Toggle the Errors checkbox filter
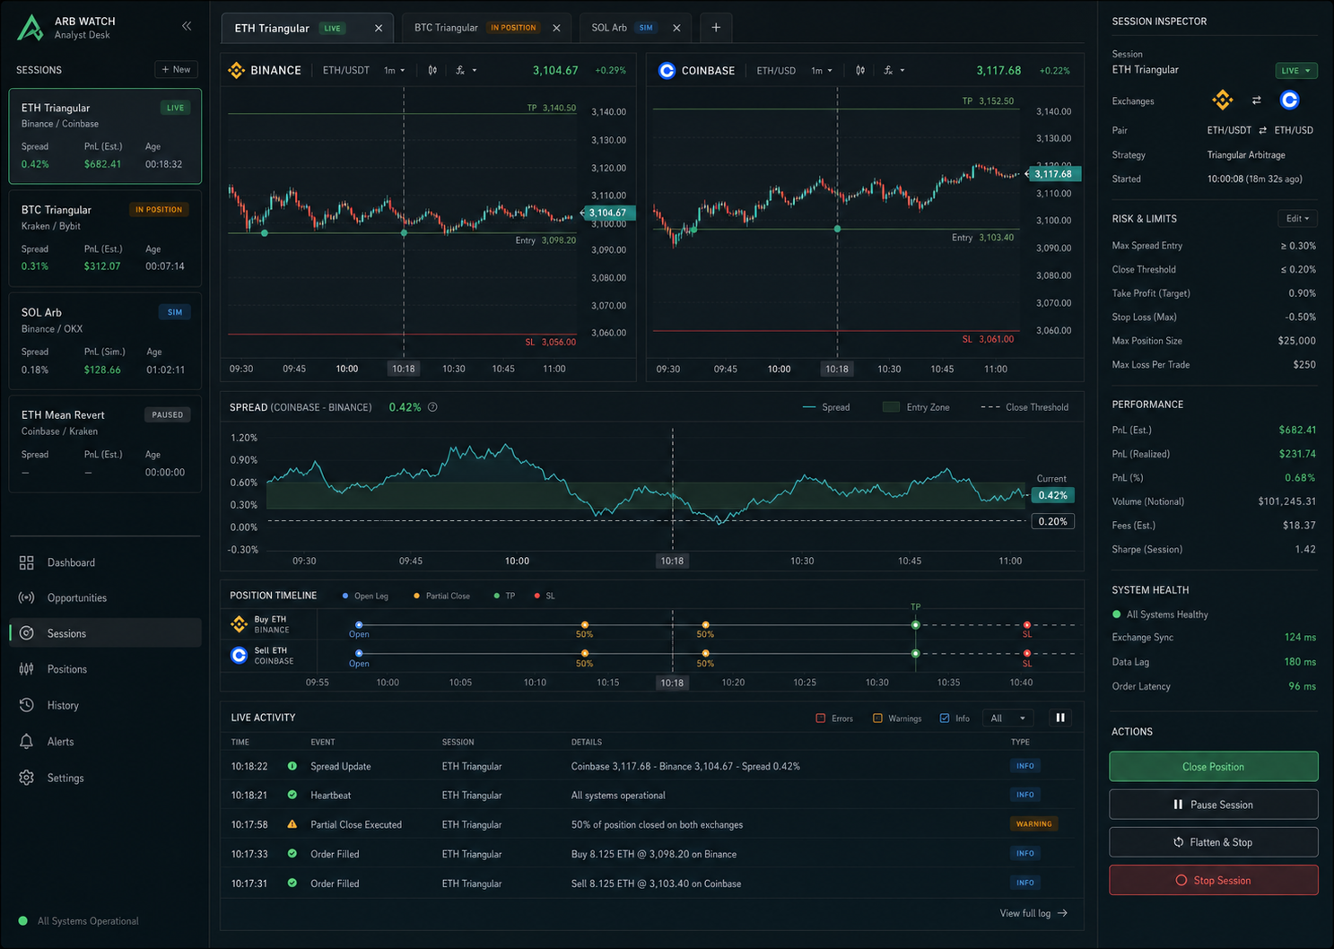This screenshot has width=1334, height=949. 820,718
